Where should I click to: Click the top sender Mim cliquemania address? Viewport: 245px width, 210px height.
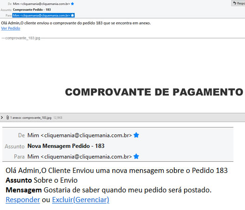tap(41, 4)
